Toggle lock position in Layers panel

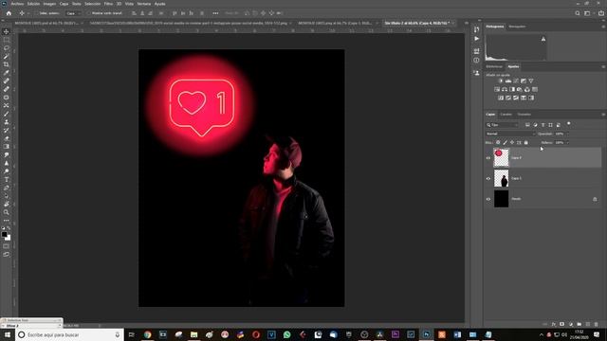pyautogui.click(x=512, y=143)
